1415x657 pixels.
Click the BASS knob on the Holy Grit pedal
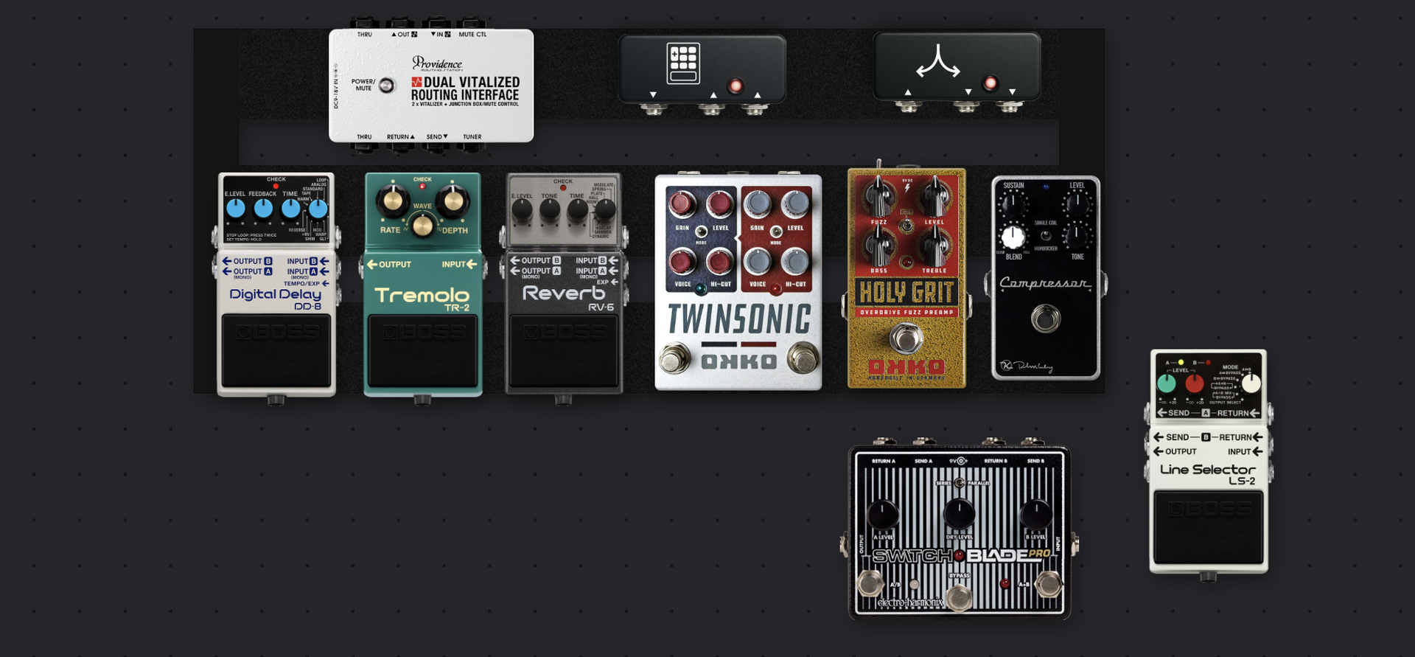tap(879, 246)
